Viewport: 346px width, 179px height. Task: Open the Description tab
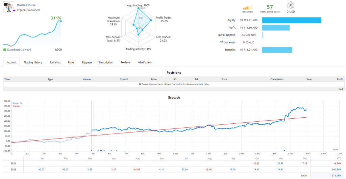[106, 62]
